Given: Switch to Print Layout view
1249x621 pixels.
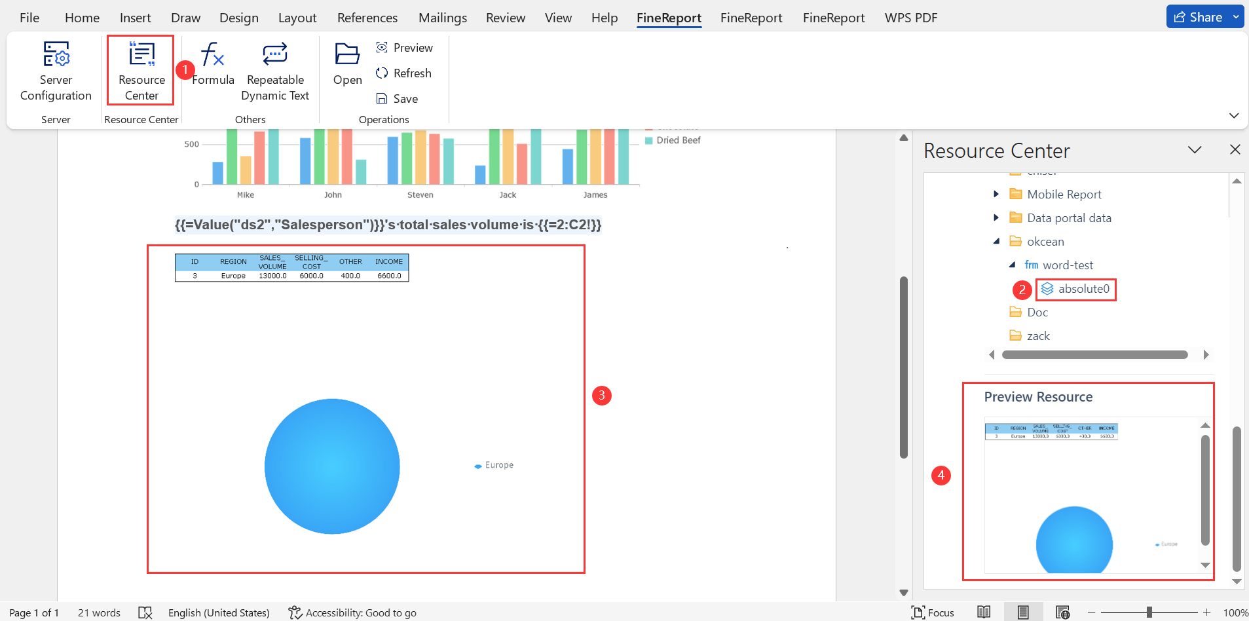Looking at the screenshot, I should pos(1023,612).
